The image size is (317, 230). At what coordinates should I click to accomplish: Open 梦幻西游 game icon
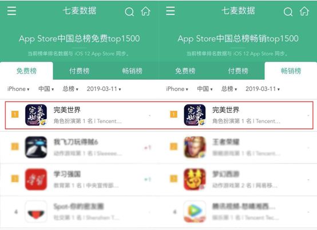click(x=195, y=179)
